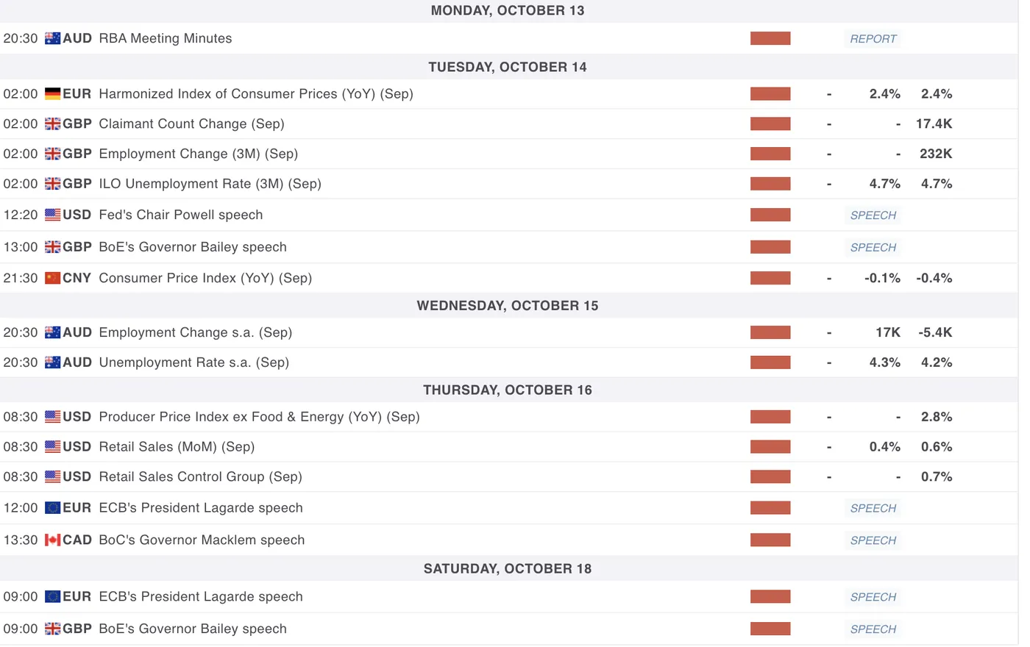Click SPEECH tag for BoC's Governor Macklem

pos(873,540)
